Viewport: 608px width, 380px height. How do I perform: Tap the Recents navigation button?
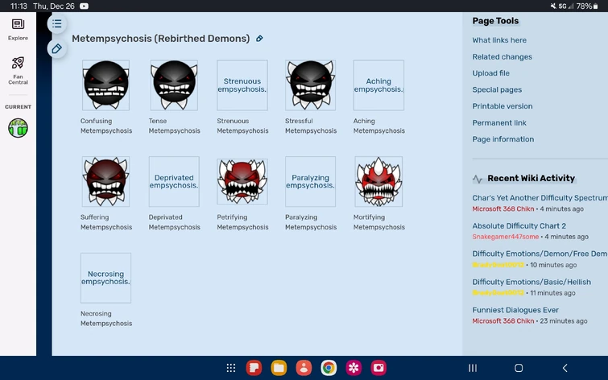[x=472, y=368]
